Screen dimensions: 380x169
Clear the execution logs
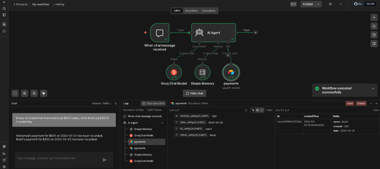click(153, 103)
